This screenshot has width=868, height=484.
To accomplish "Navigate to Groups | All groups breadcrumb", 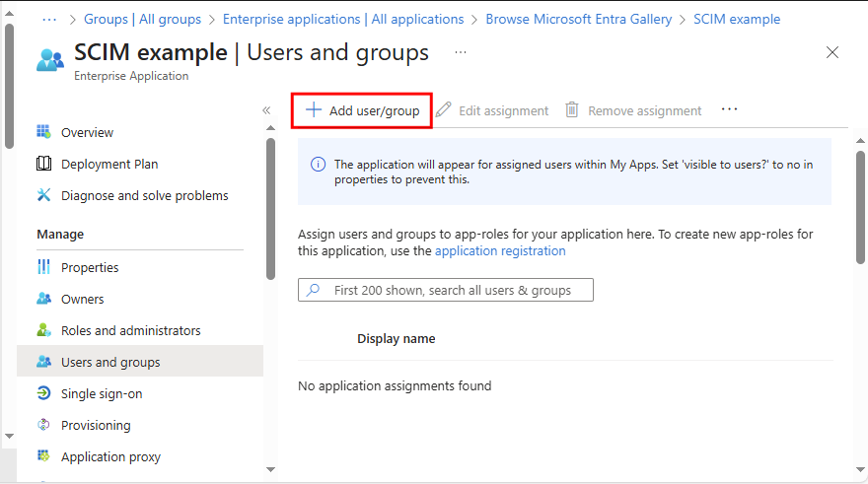I will coord(142,19).
